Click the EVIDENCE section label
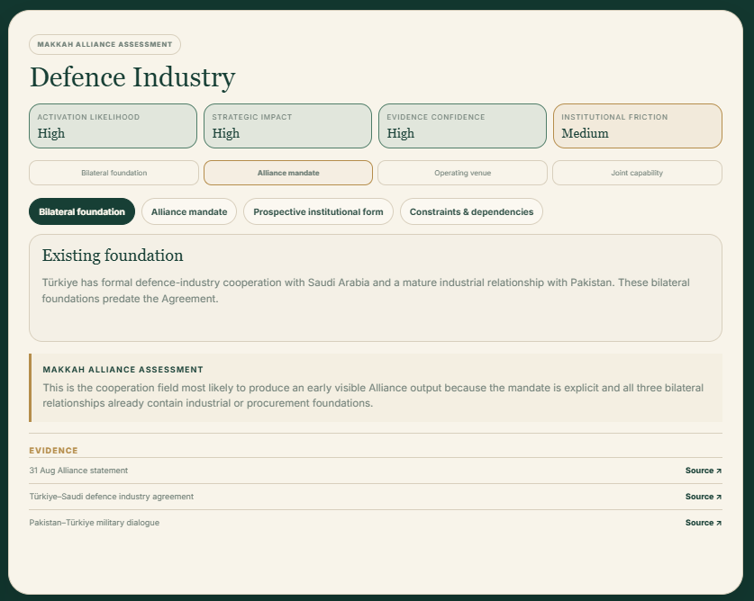754x601 pixels. [53, 450]
